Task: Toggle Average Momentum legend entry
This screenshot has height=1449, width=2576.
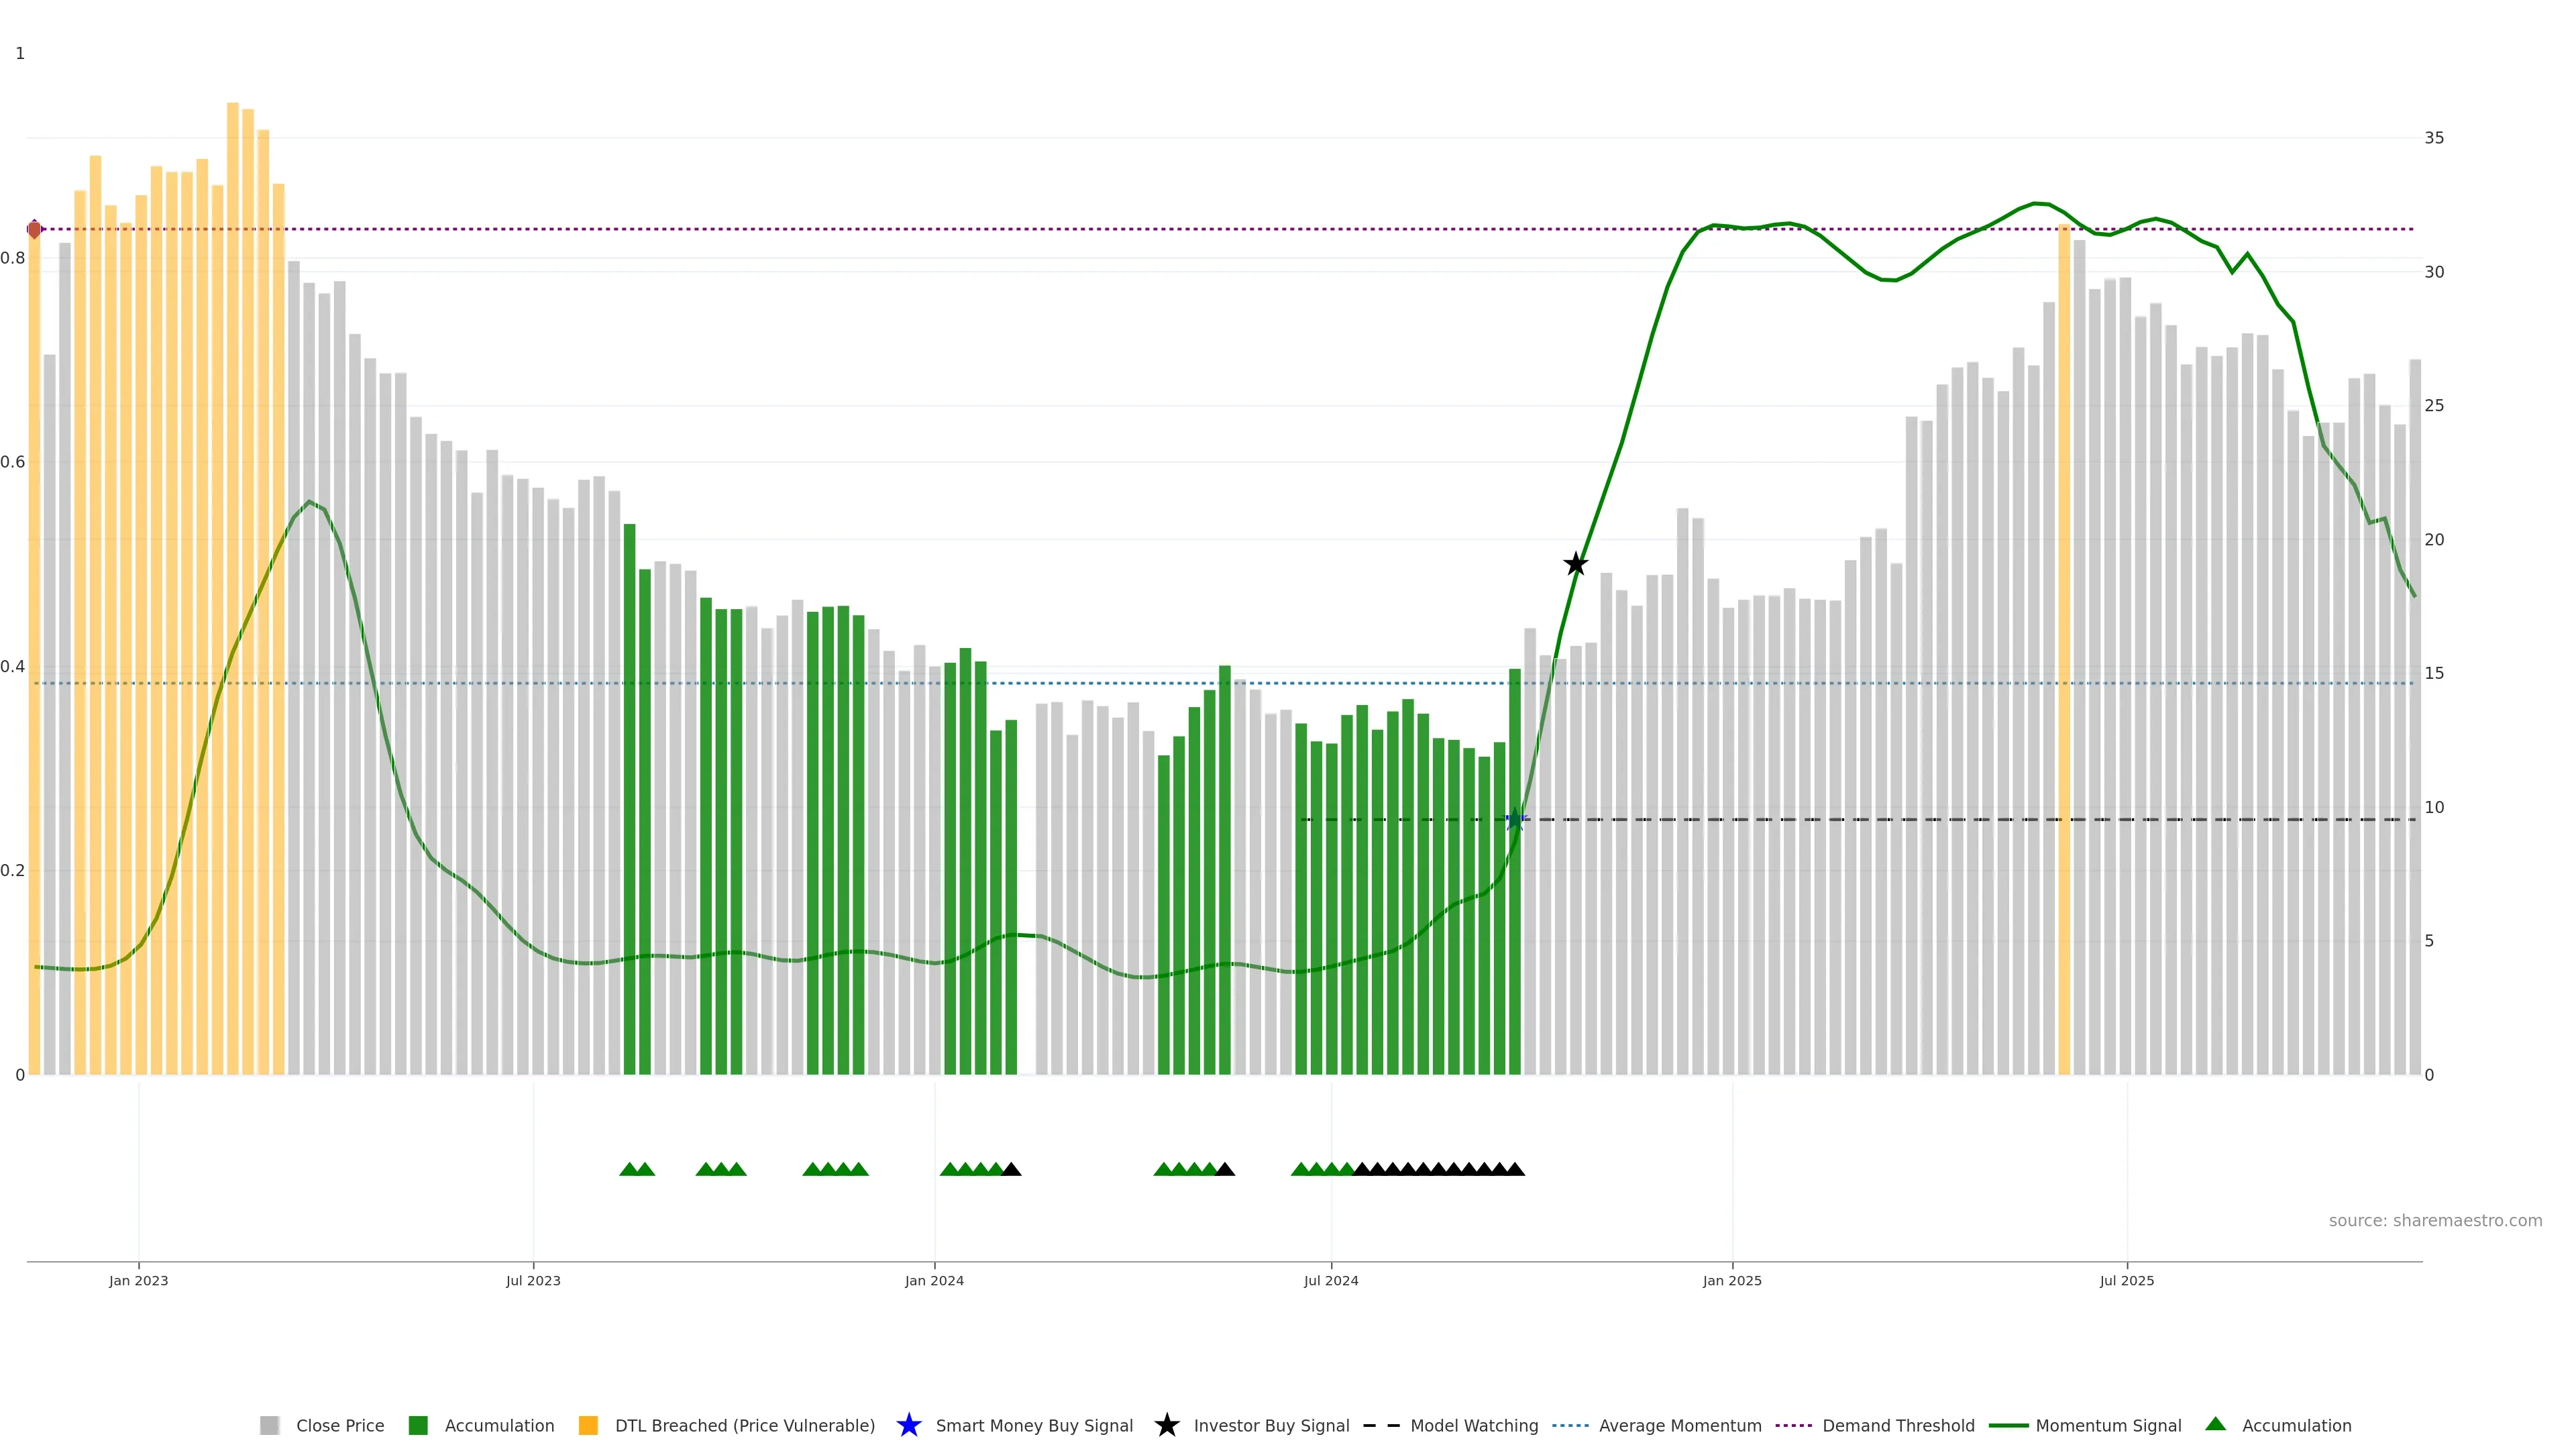Action: click(x=1680, y=1425)
